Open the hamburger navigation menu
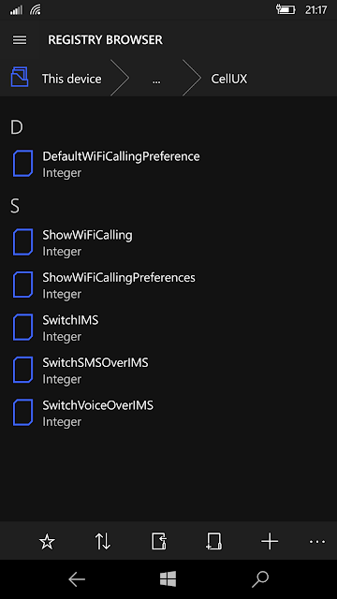 20,39
